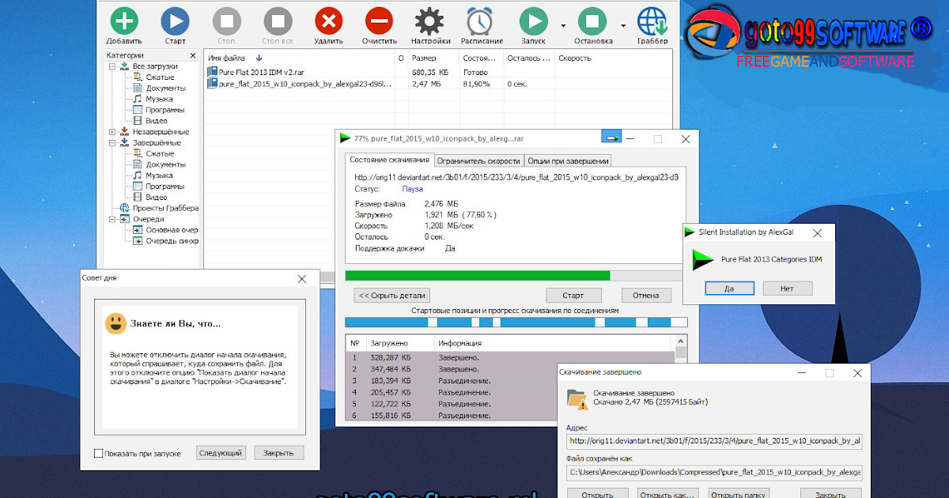This screenshot has height=498, width=949.
Task: Switch to the Состояние скачивания tab
Action: (x=391, y=160)
